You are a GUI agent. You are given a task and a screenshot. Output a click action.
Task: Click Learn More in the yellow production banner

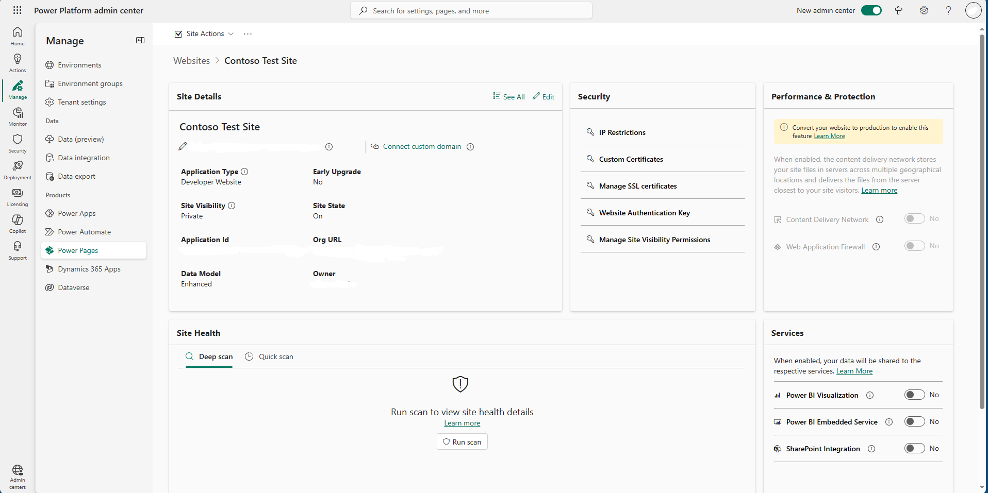coord(829,136)
